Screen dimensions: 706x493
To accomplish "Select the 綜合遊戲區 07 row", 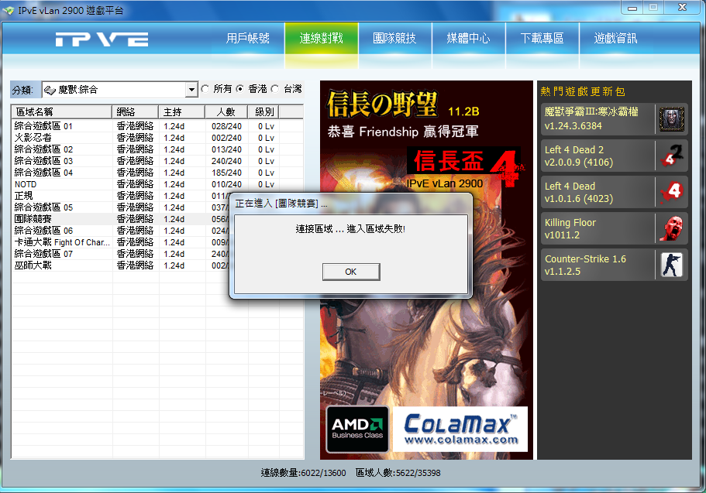I will pos(121,254).
